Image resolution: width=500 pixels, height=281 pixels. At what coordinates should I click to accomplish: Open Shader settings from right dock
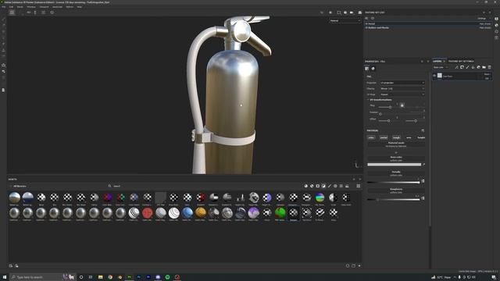[497, 25]
